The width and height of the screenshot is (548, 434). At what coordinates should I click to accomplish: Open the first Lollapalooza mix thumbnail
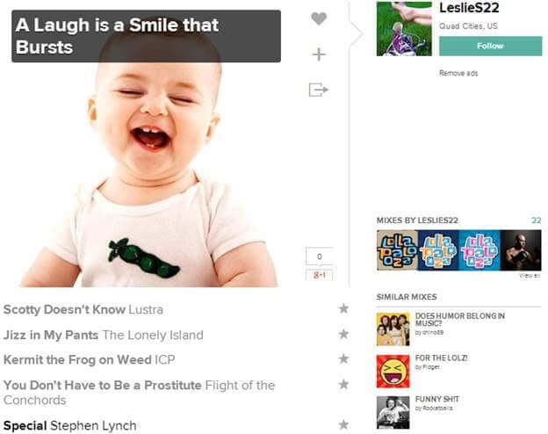coord(397,250)
